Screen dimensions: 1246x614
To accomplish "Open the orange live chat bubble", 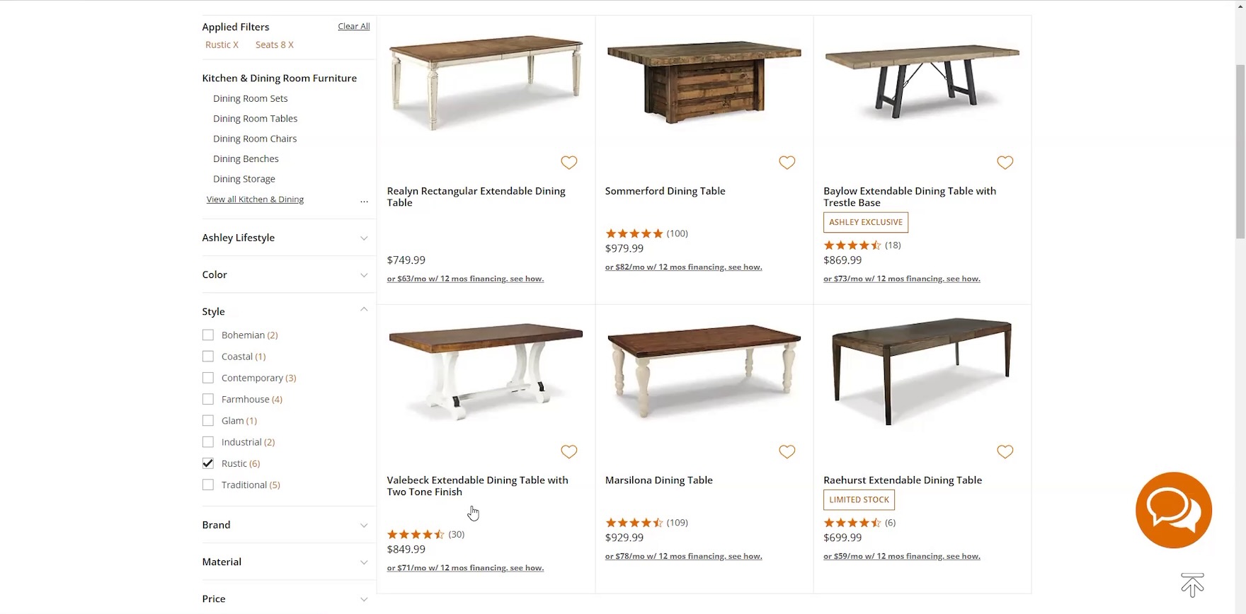I will click(1173, 510).
